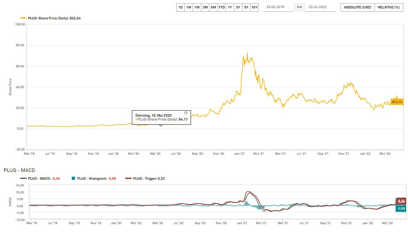Click the Jul '21 label on MACD chart axis
Screen dimensions: 408x235
pyautogui.click(x=304, y=223)
